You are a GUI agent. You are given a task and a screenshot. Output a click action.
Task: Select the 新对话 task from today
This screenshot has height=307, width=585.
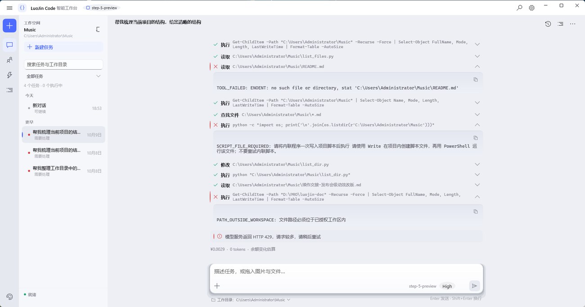point(63,108)
